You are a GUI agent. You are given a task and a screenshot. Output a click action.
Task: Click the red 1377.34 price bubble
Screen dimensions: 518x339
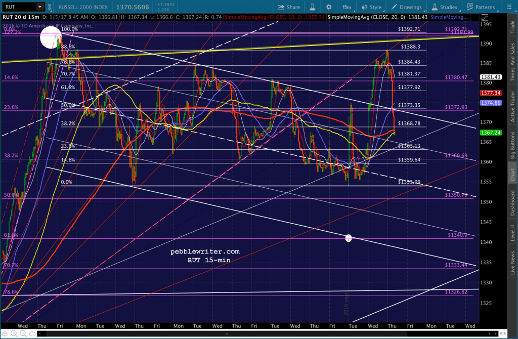491,93
